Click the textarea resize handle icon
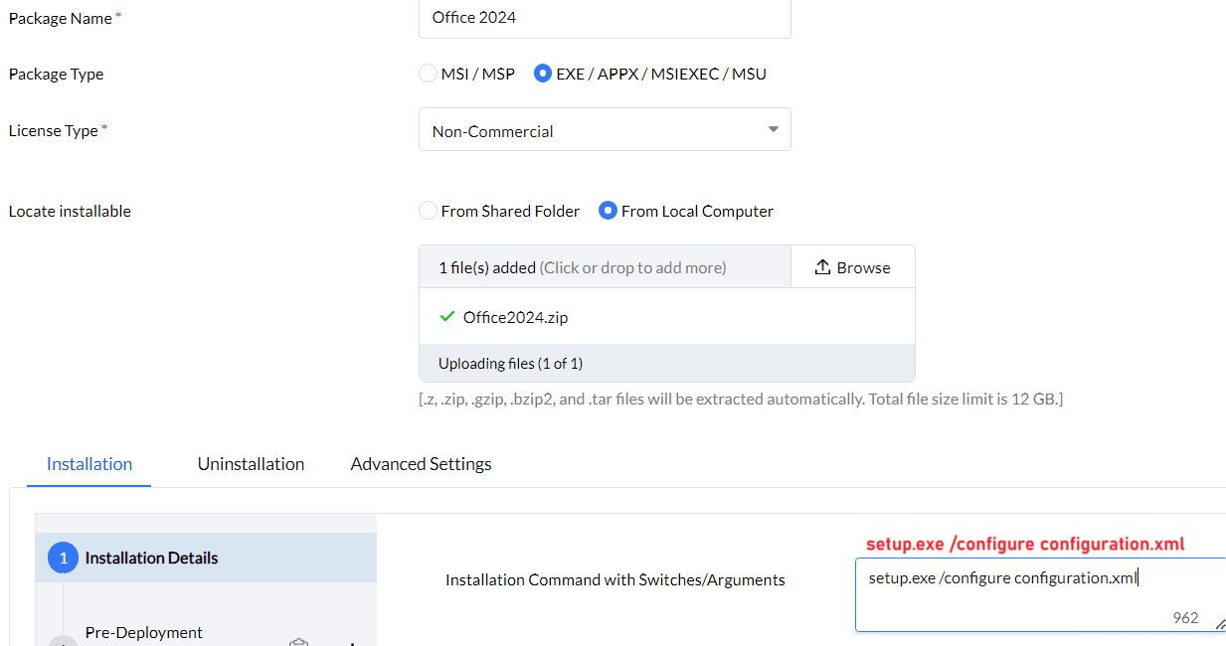1226x646 pixels. tap(1220, 624)
